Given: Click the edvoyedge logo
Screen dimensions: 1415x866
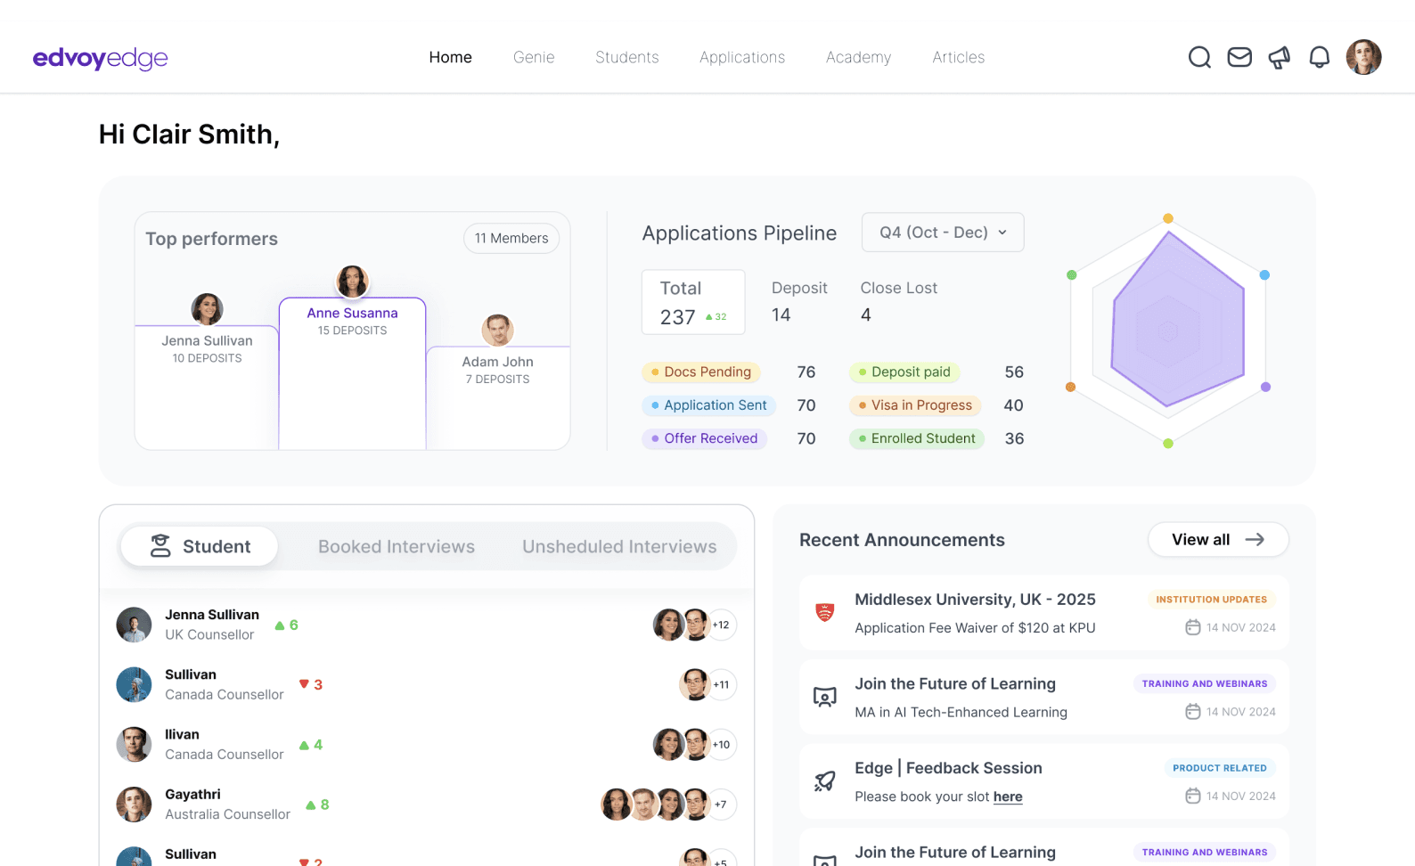Looking at the screenshot, I should [x=100, y=58].
